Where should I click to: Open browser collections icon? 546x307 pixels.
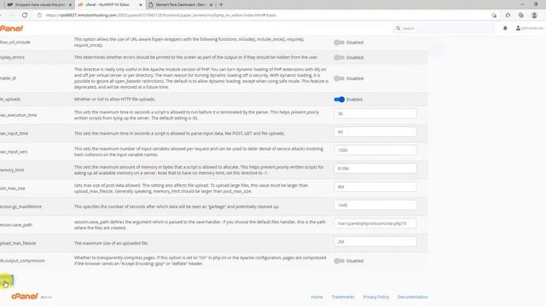point(521,15)
